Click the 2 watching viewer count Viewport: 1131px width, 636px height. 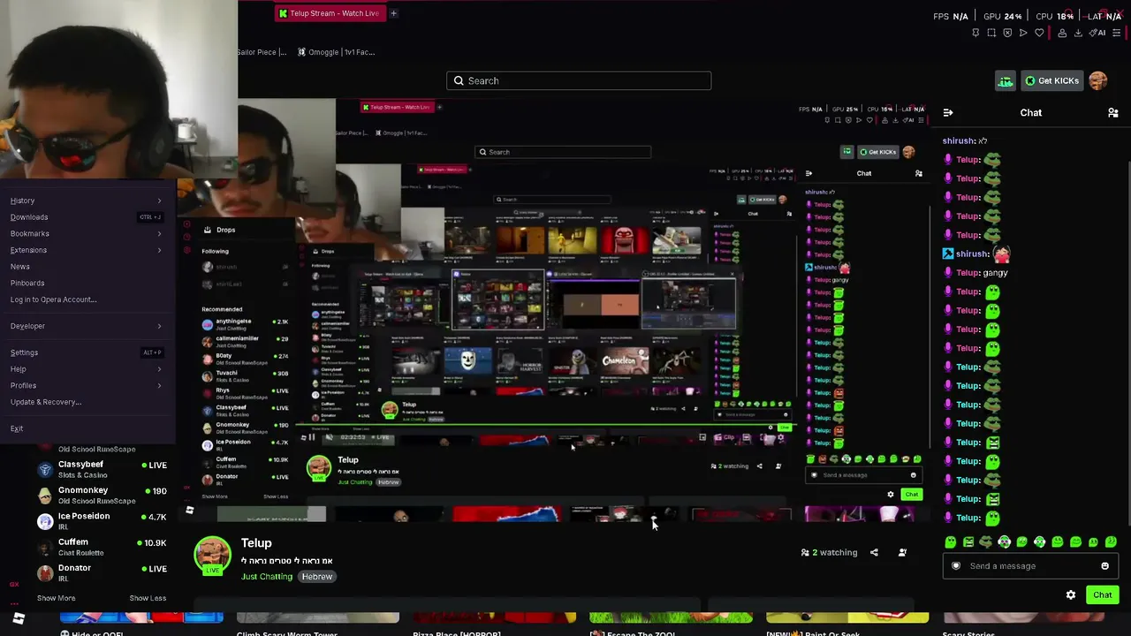pyautogui.click(x=830, y=553)
